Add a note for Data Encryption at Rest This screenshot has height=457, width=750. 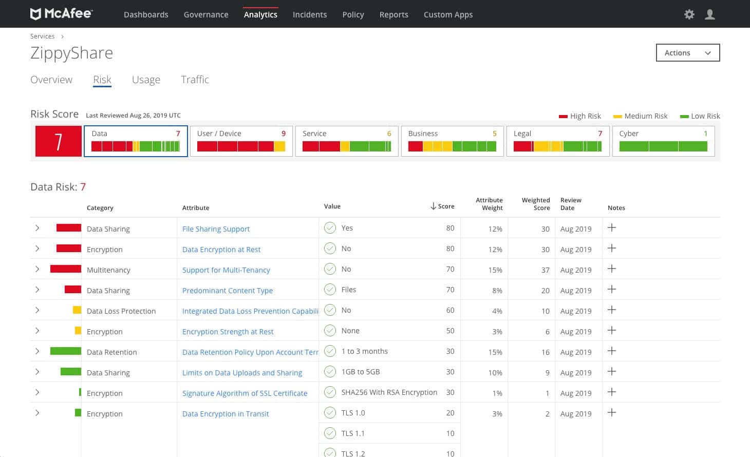coord(612,248)
